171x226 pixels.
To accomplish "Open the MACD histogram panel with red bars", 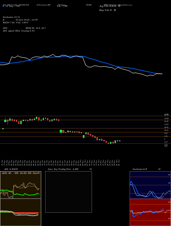I will click(21, 212).
